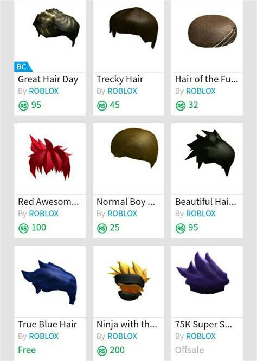
Task: Click the Robux icon under Beautiful Hair item
Action: point(181,228)
